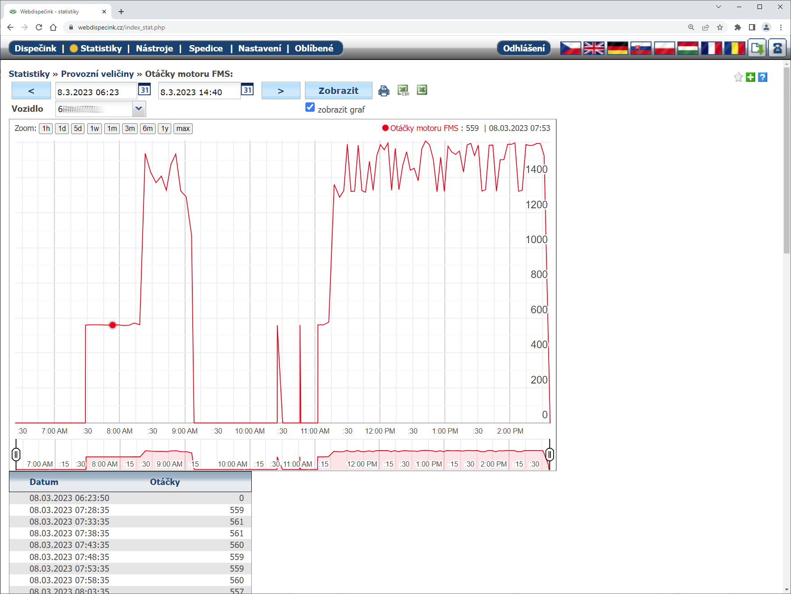Select the German flag language

(618, 48)
